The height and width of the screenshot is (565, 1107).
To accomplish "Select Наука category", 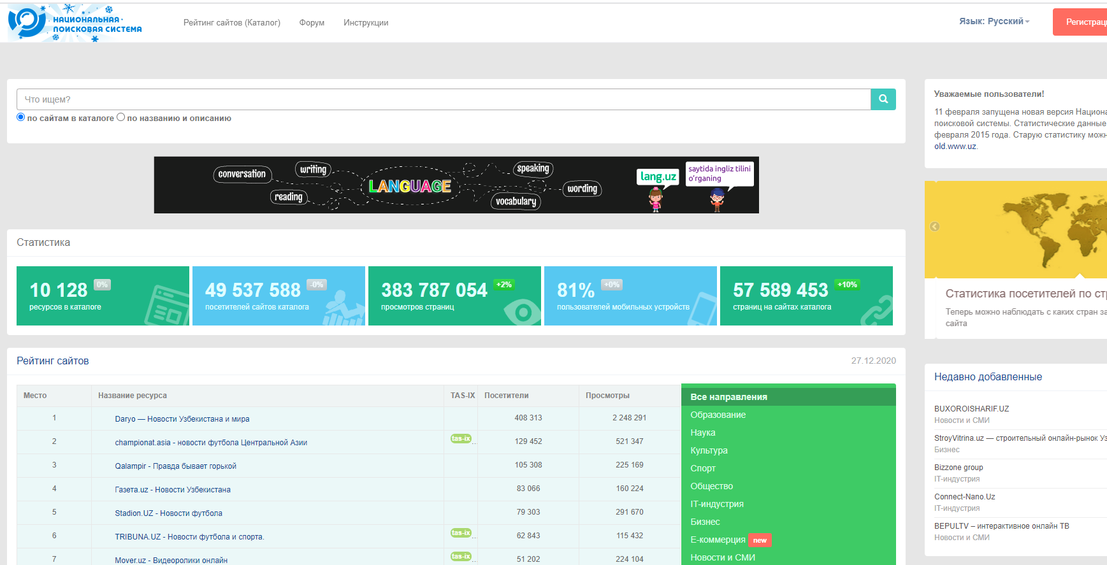I will [703, 433].
